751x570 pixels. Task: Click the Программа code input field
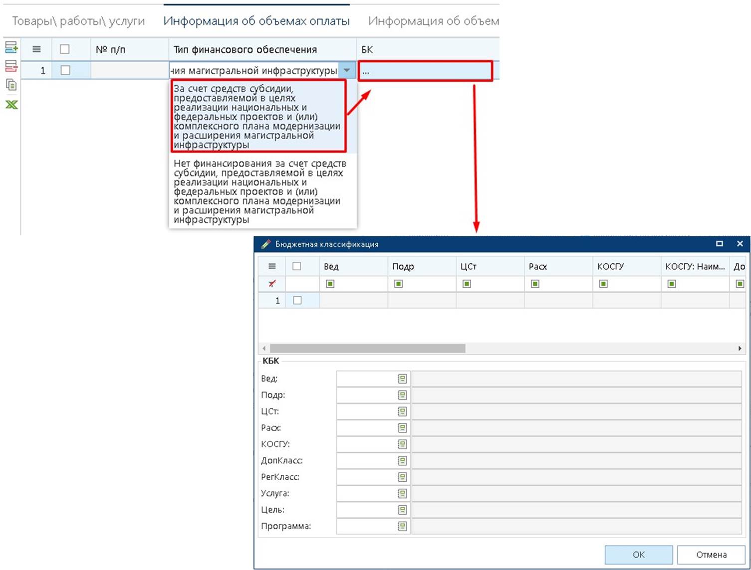(367, 526)
